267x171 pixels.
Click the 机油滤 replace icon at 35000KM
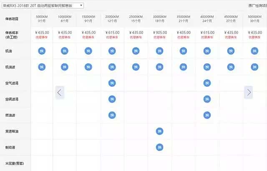[x=184, y=67]
